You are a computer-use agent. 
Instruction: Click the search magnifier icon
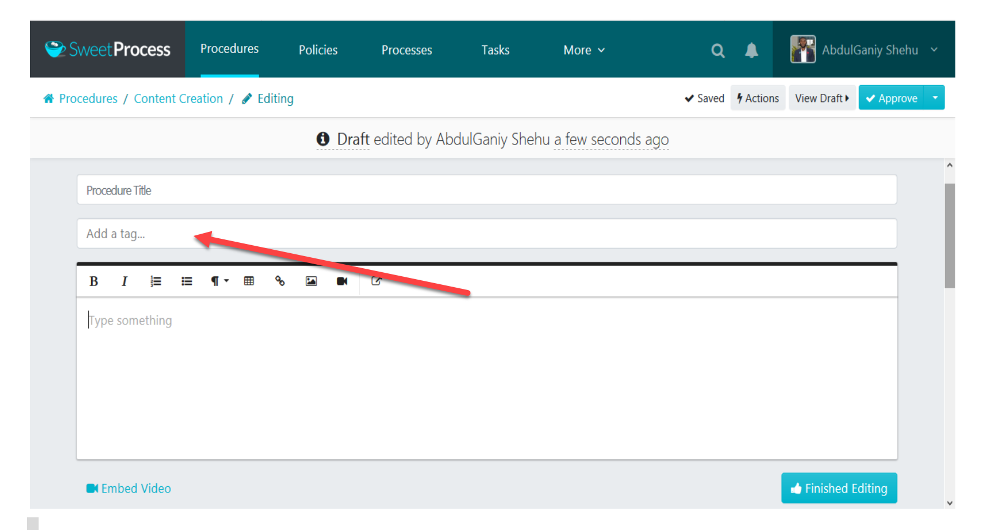point(718,51)
